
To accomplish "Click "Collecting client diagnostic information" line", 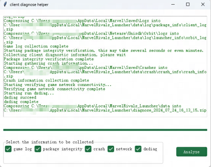I will pos(65,55).
